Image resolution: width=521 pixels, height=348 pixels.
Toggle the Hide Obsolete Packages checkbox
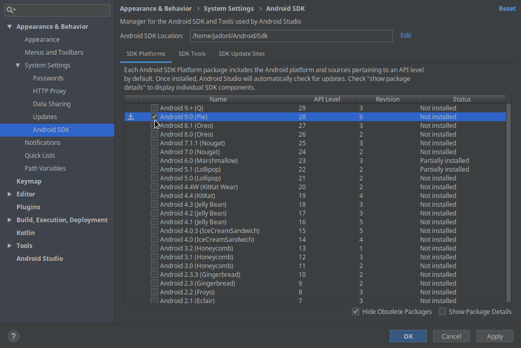point(356,311)
